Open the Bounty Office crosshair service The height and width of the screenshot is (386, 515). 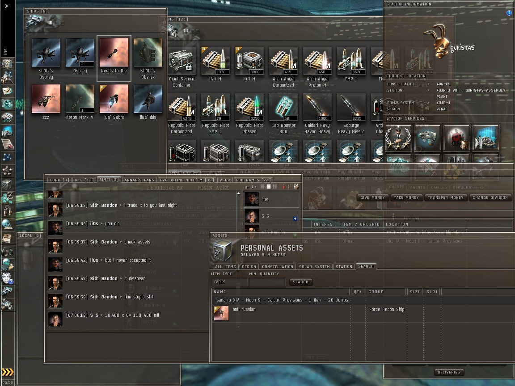coord(456,138)
